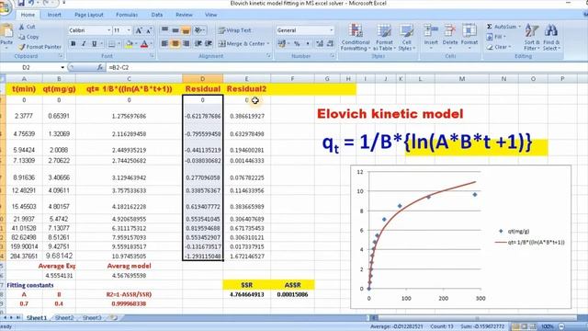This screenshot has width=588, height=331.
Task: Open the Clear tool in Editing
Action: 498,47
